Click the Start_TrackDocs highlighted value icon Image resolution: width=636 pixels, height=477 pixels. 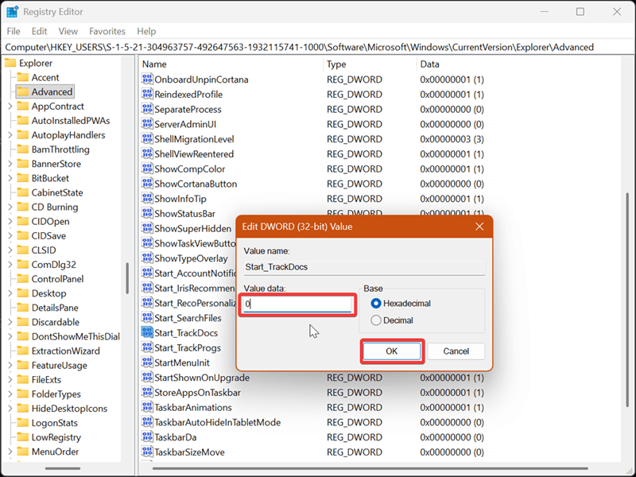coord(147,332)
